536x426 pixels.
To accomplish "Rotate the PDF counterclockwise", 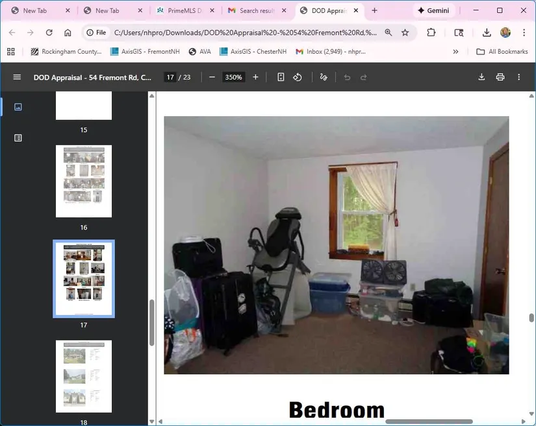I will click(298, 77).
